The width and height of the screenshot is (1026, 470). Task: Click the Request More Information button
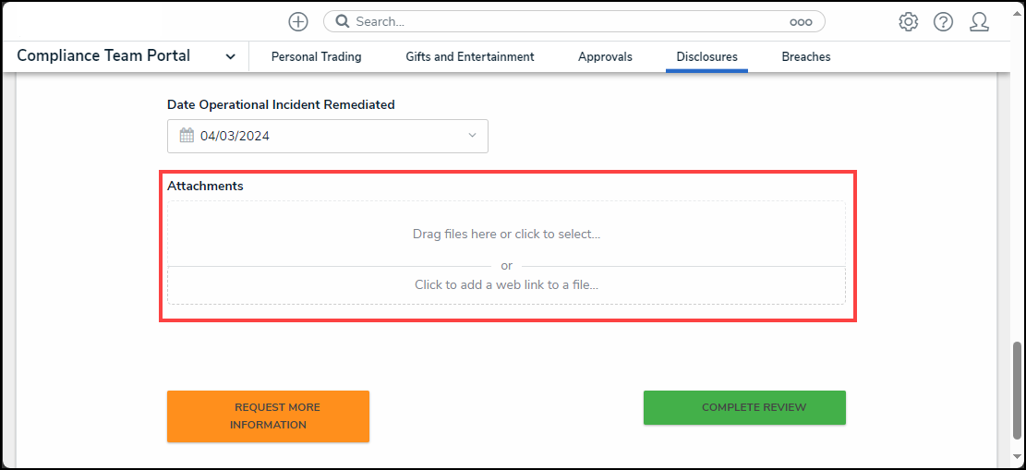coord(268,416)
